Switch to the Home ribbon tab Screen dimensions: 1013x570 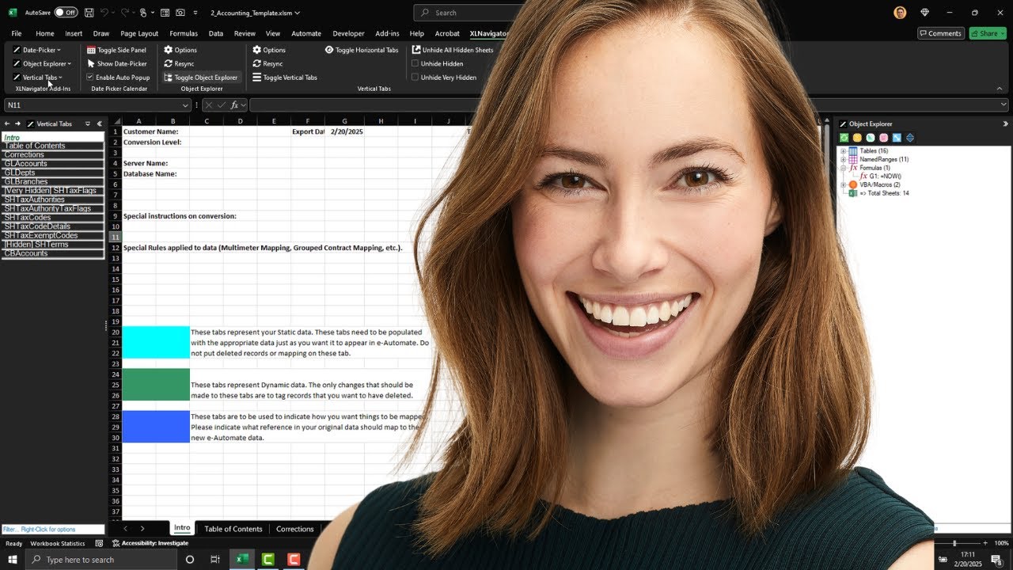(x=44, y=33)
